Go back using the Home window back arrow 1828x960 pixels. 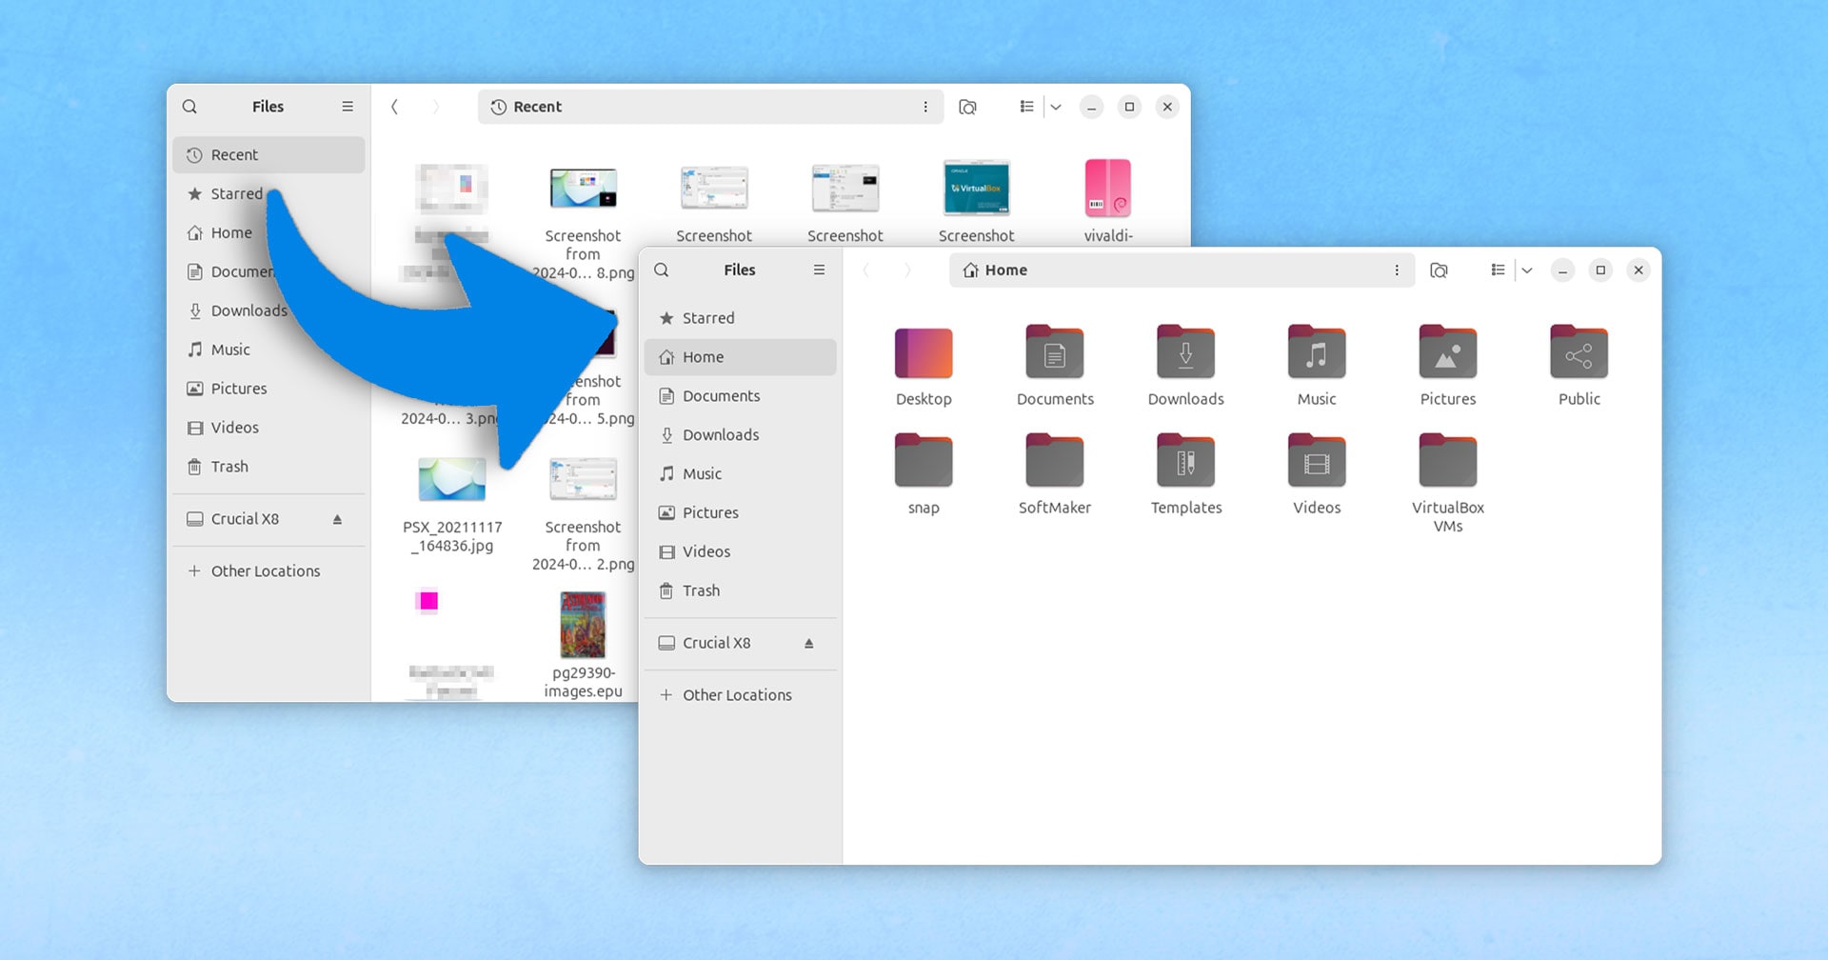[866, 270]
